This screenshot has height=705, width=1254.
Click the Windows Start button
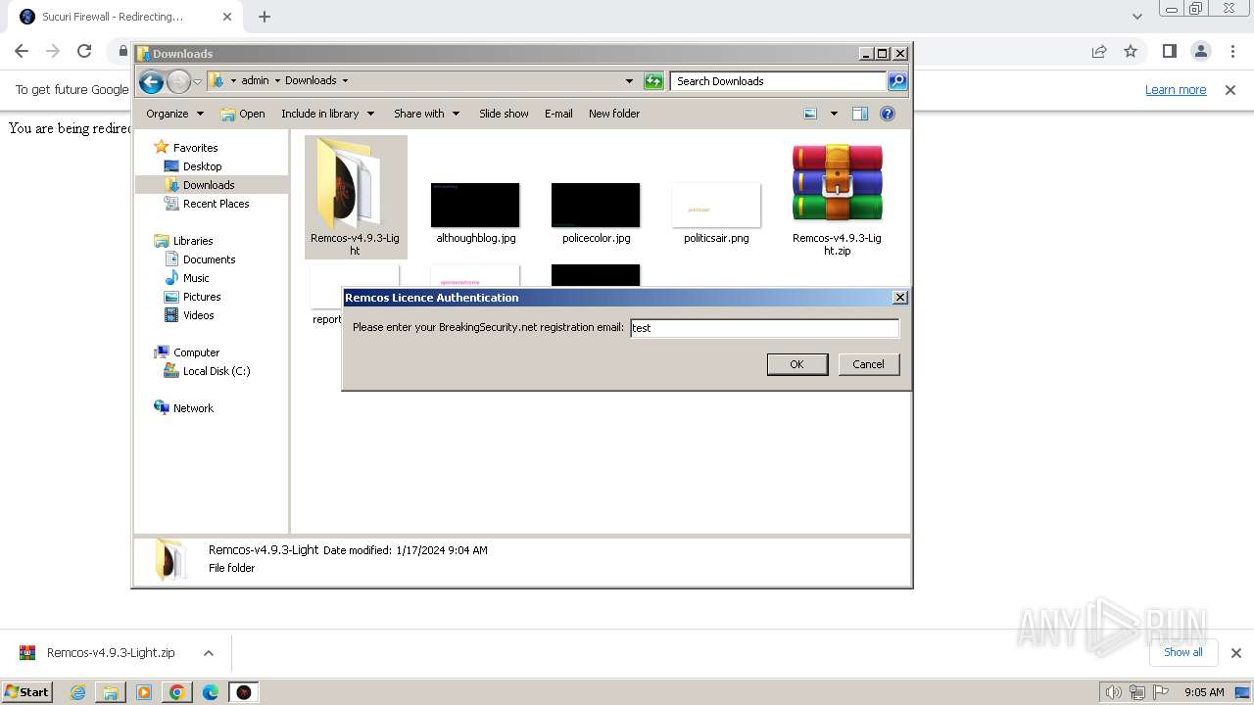click(27, 692)
